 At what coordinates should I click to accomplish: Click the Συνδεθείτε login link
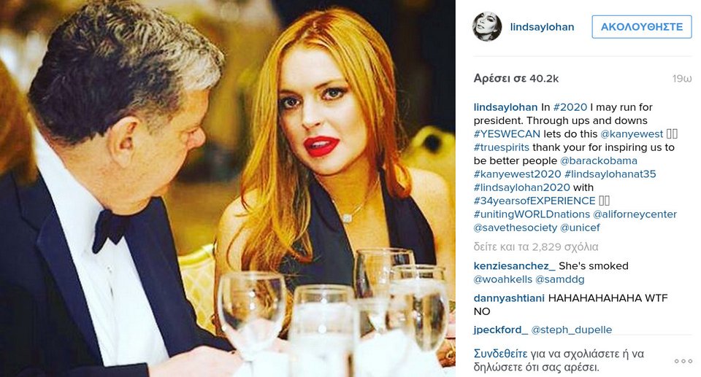501,354
